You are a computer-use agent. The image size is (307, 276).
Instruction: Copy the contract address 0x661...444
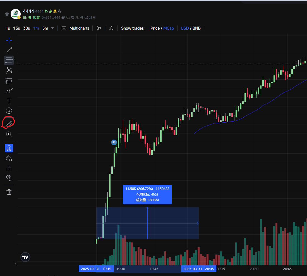pos(63,17)
